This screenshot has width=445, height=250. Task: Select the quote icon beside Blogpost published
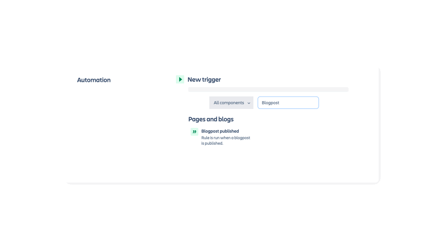pyautogui.click(x=194, y=132)
